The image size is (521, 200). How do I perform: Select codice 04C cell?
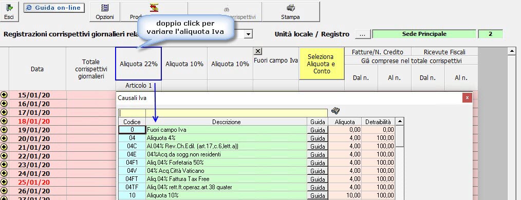[132, 146]
